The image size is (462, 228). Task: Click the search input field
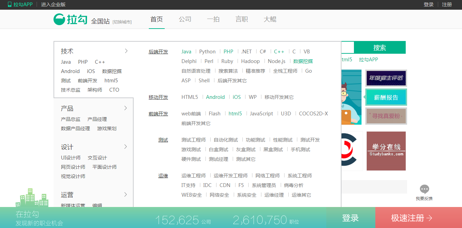tap(347, 48)
